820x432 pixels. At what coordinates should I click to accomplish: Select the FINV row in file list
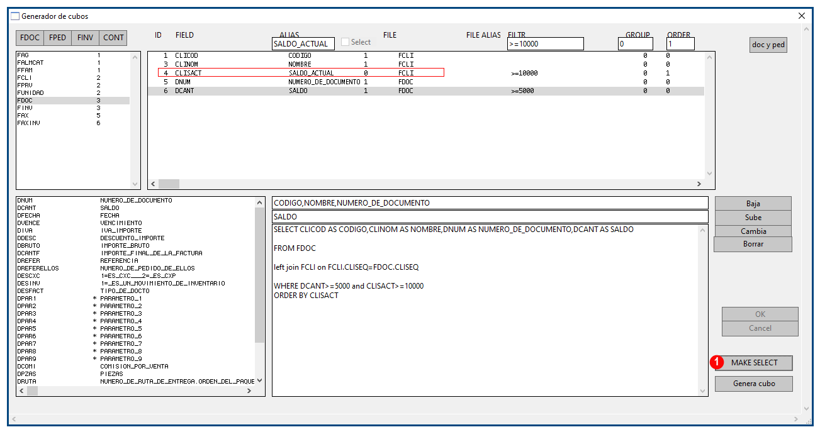pyautogui.click(x=72, y=108)
